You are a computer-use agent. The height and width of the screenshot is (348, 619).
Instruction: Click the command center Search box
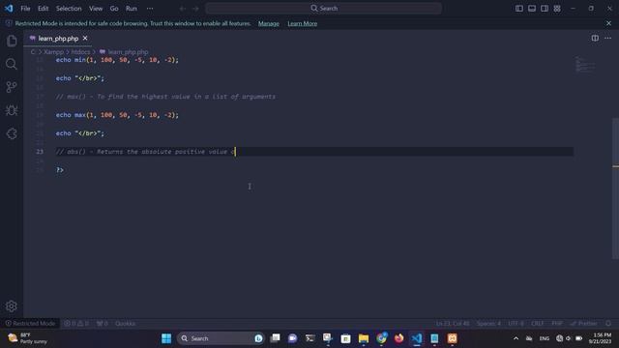[323, 9]
